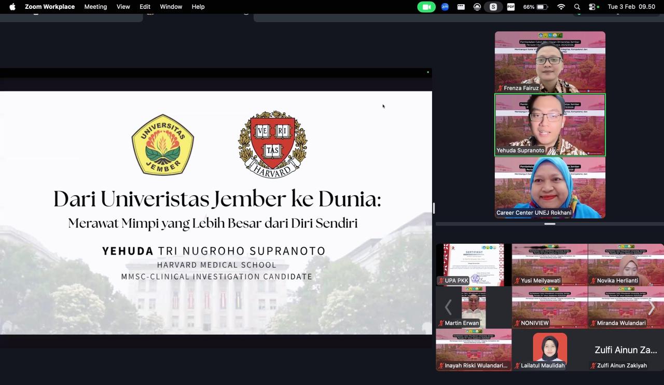Viewport: 664px width, 385px height.
Task: Open the View menu
Action: tap(123, 7)
